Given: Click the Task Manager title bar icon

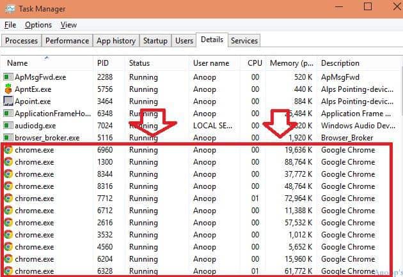Looking at the screenshot, I should [x=10, y=9].
